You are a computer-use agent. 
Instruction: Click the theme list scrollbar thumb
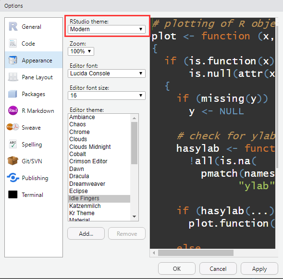pos(134,143)
